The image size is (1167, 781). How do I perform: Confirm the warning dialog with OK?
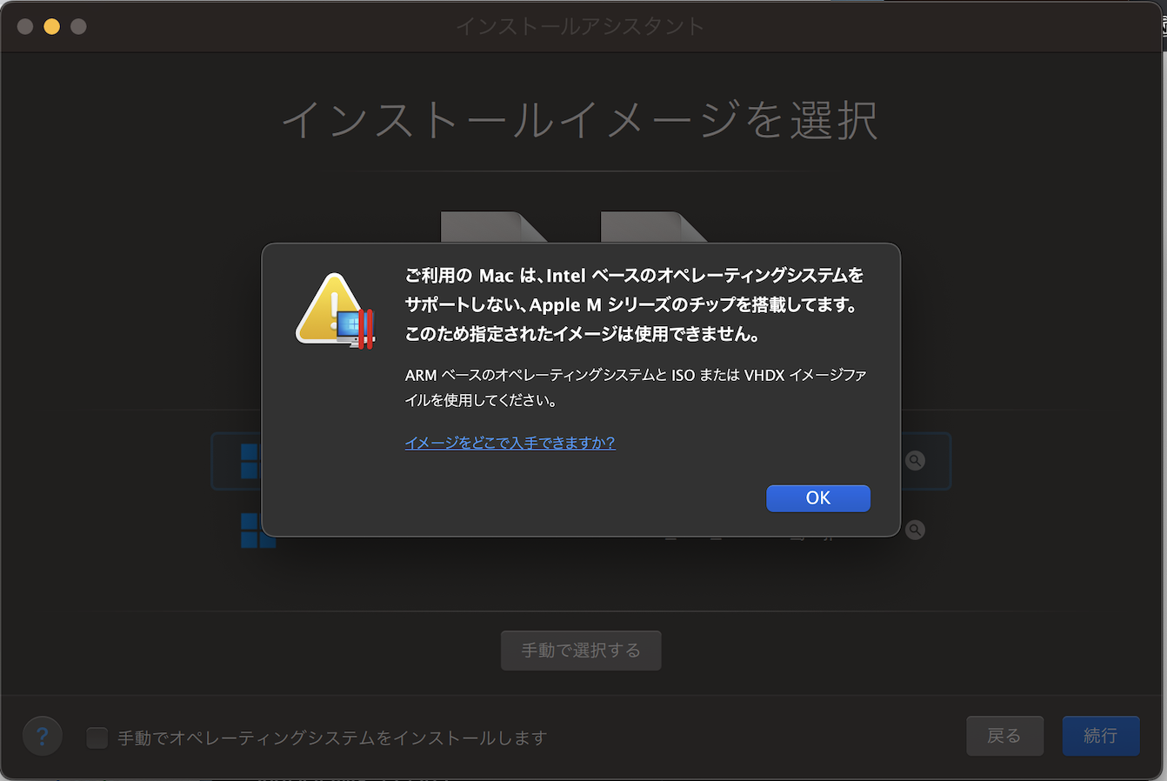pyautogui.click(x=817, y=498)
